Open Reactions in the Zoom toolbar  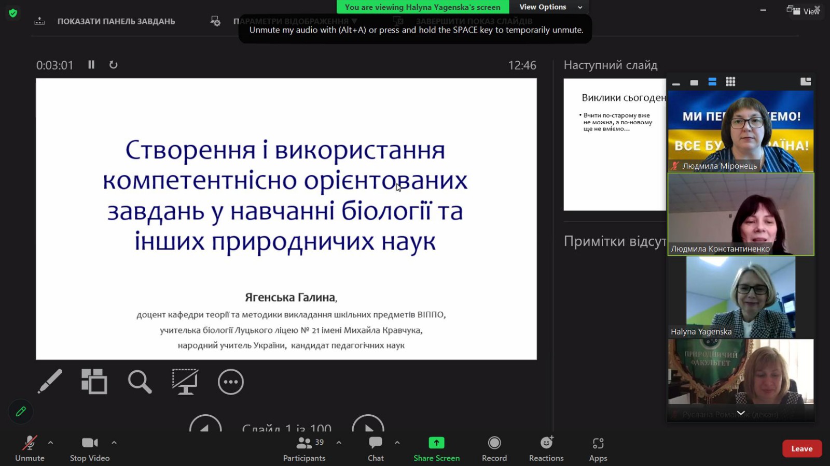coord(546,448)
